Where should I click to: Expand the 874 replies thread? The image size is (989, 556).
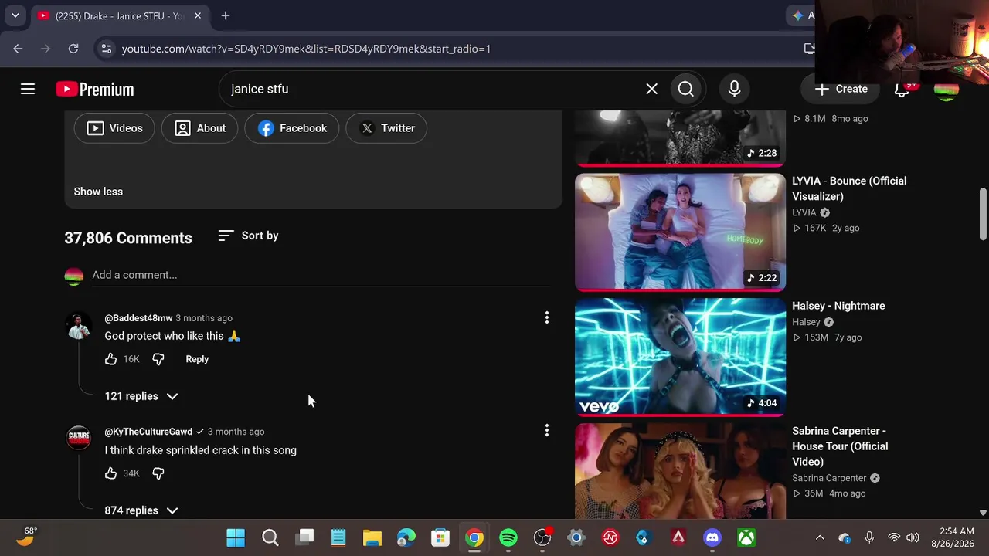point(141,510)
